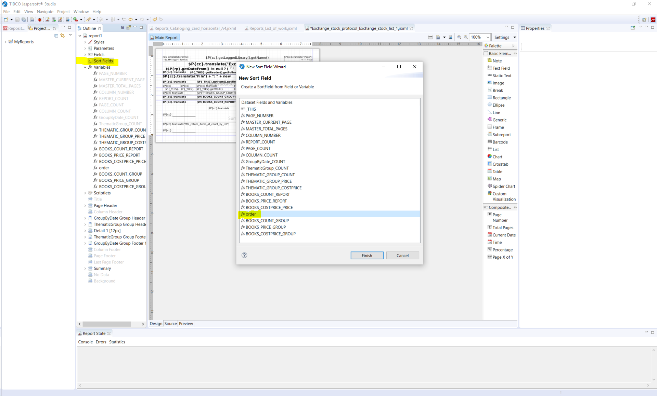Select BOOKS_COUNT_GROUP in the wizard list
657x396 pixels.
(267, 221)
